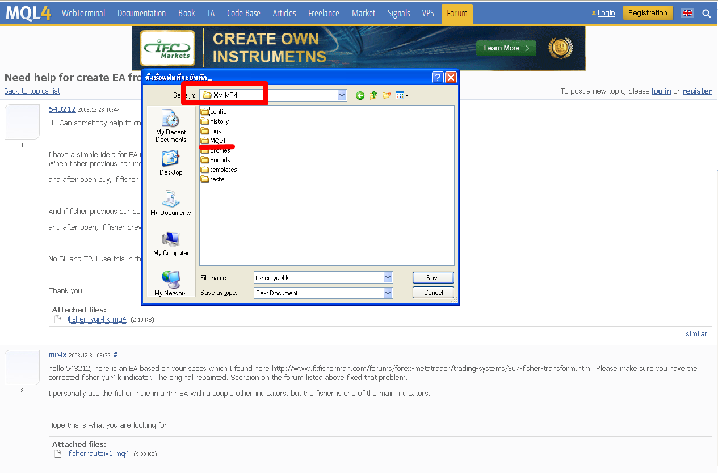Click the log in link
718x473 pixels.
(661, 91)
